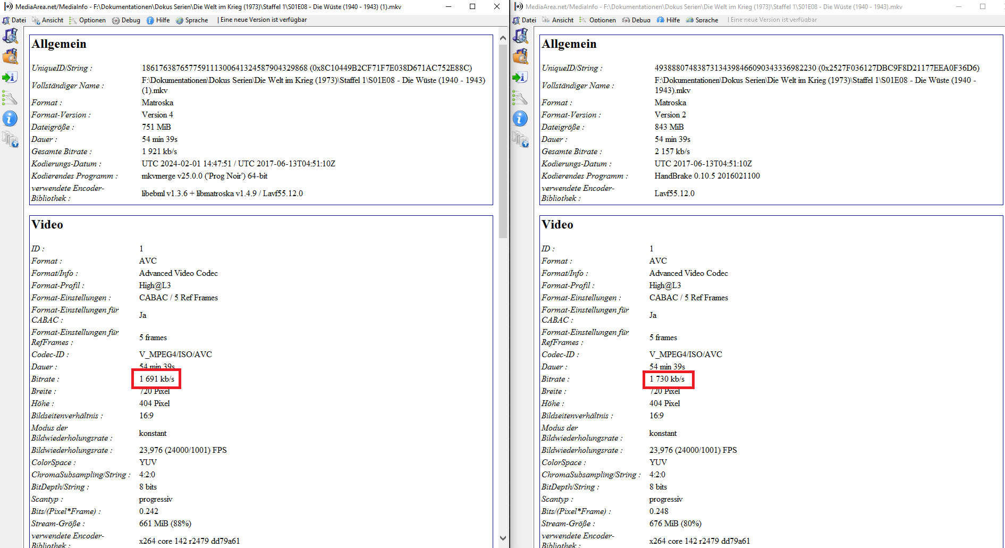Click encoding date starting 'UTC 2024-02-01'

(x=239, y=164)
